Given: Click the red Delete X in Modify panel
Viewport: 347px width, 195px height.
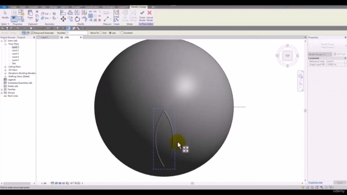Looking at the screenshot, I should coord(100,20).
